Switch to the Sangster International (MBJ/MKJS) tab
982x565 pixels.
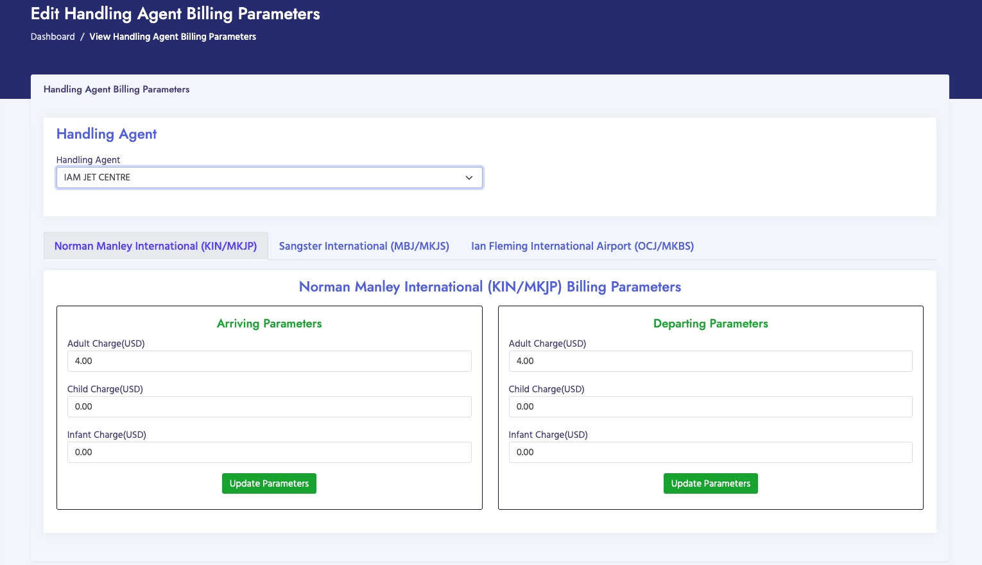tap(364, 246)
